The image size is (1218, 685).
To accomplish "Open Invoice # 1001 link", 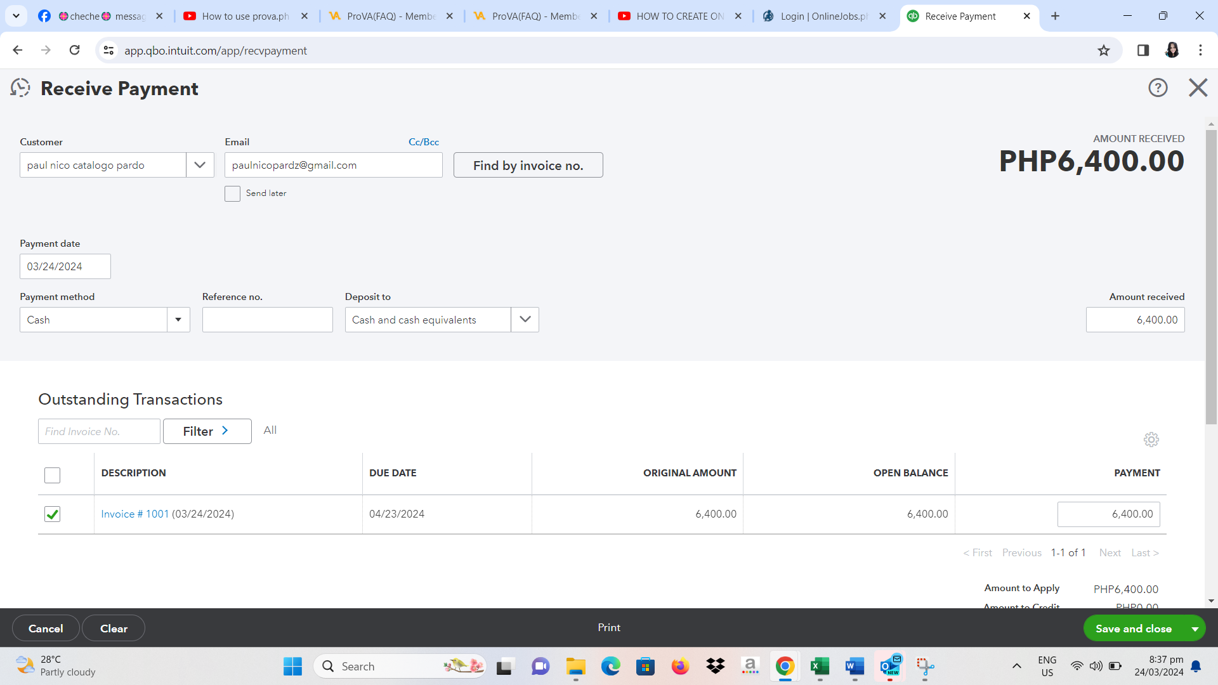I will point(134,514).
